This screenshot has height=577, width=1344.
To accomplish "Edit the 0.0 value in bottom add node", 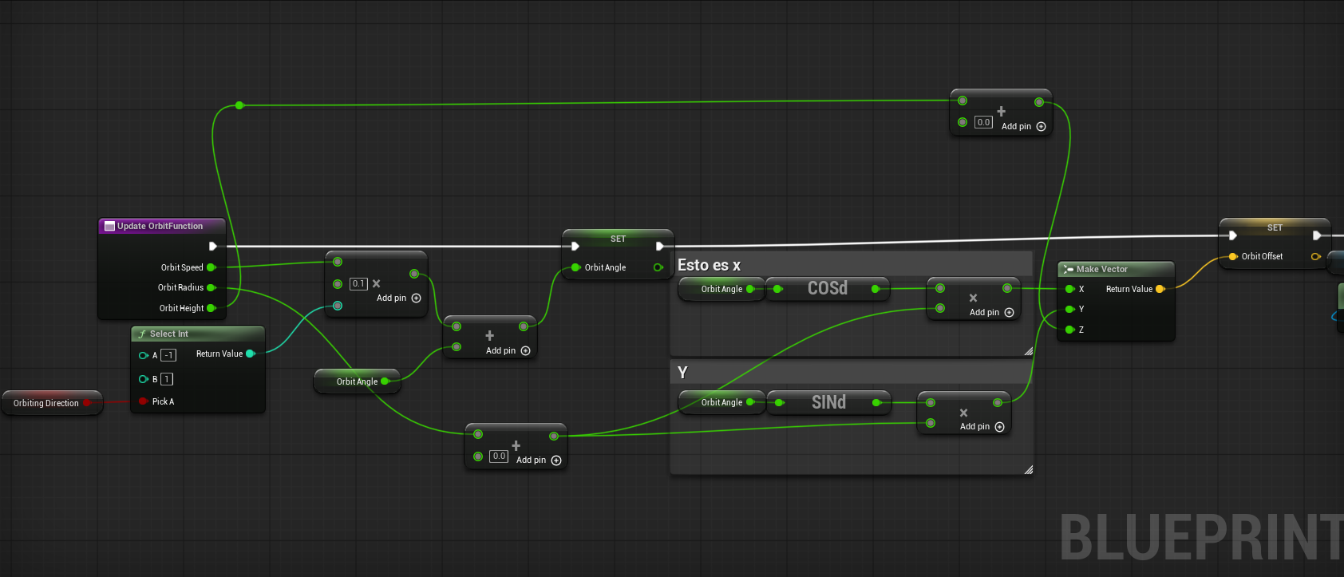I will 499,456.
